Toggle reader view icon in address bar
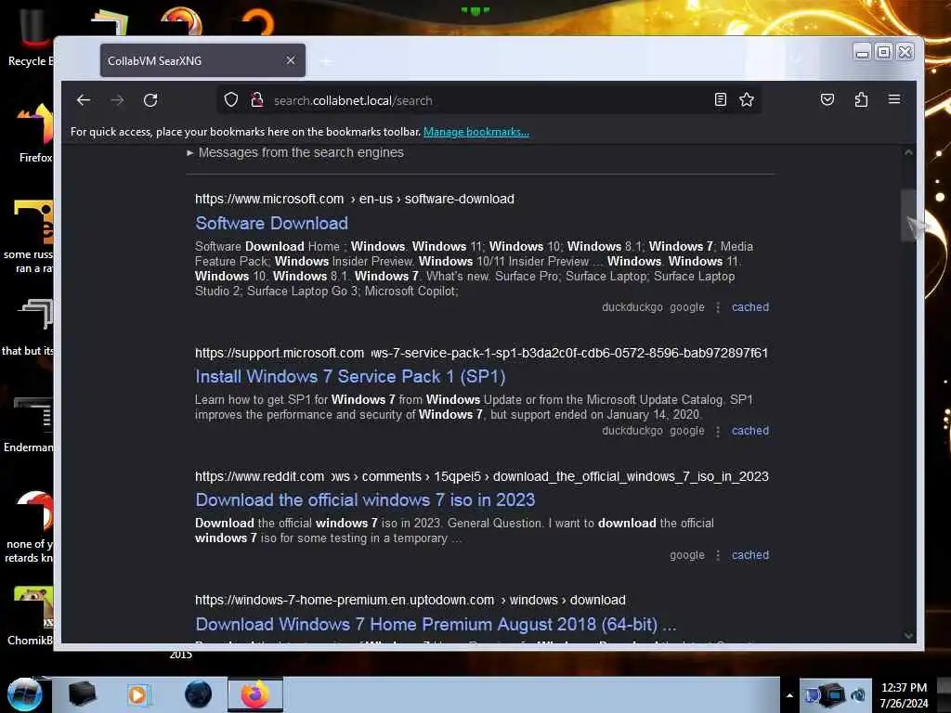 point(720,99)
